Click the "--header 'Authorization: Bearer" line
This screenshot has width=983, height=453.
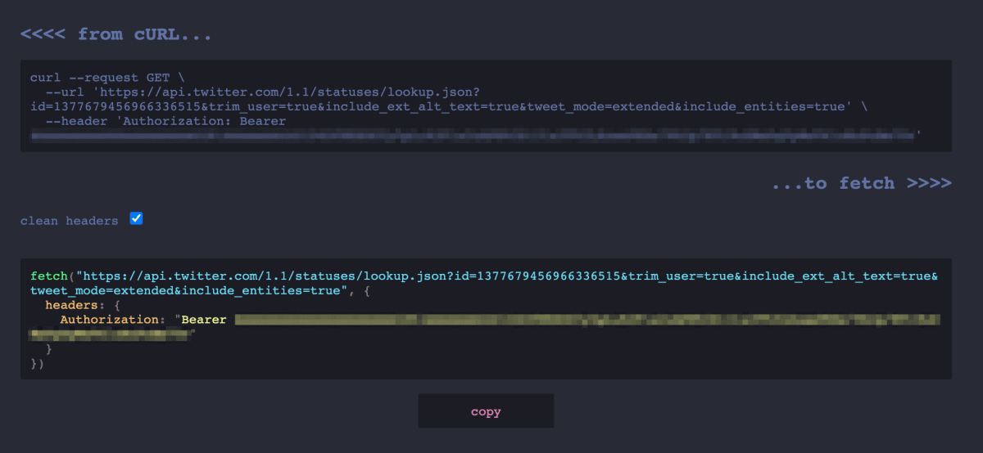click(x=166, y=122)
